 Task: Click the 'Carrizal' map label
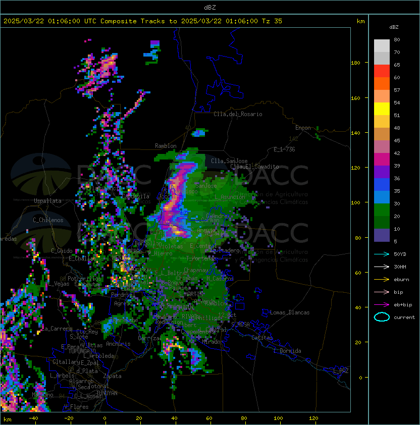point(149,338)
